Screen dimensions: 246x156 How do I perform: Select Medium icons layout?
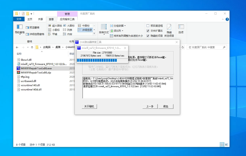click(84, 25)
